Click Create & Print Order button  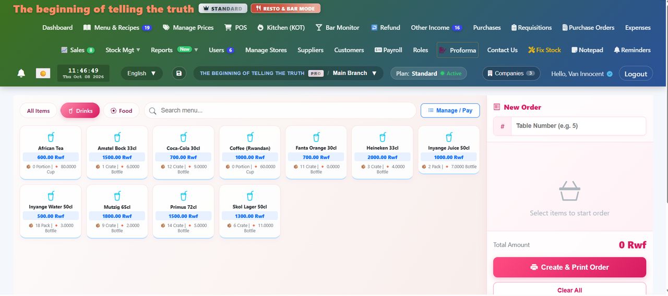tap(569, 267)
